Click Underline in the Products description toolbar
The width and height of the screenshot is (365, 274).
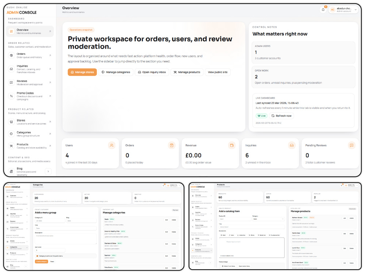(x=241, y=235)
